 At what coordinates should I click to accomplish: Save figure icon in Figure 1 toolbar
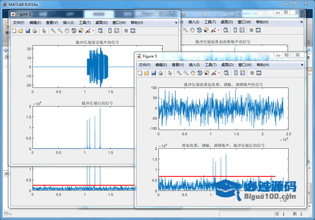(28, 31)
